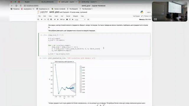Image resolution: width=189 pixels, height=106 pixels.
Task: Paste cells below using the toolbar paste icon
Action: [51, 19]
